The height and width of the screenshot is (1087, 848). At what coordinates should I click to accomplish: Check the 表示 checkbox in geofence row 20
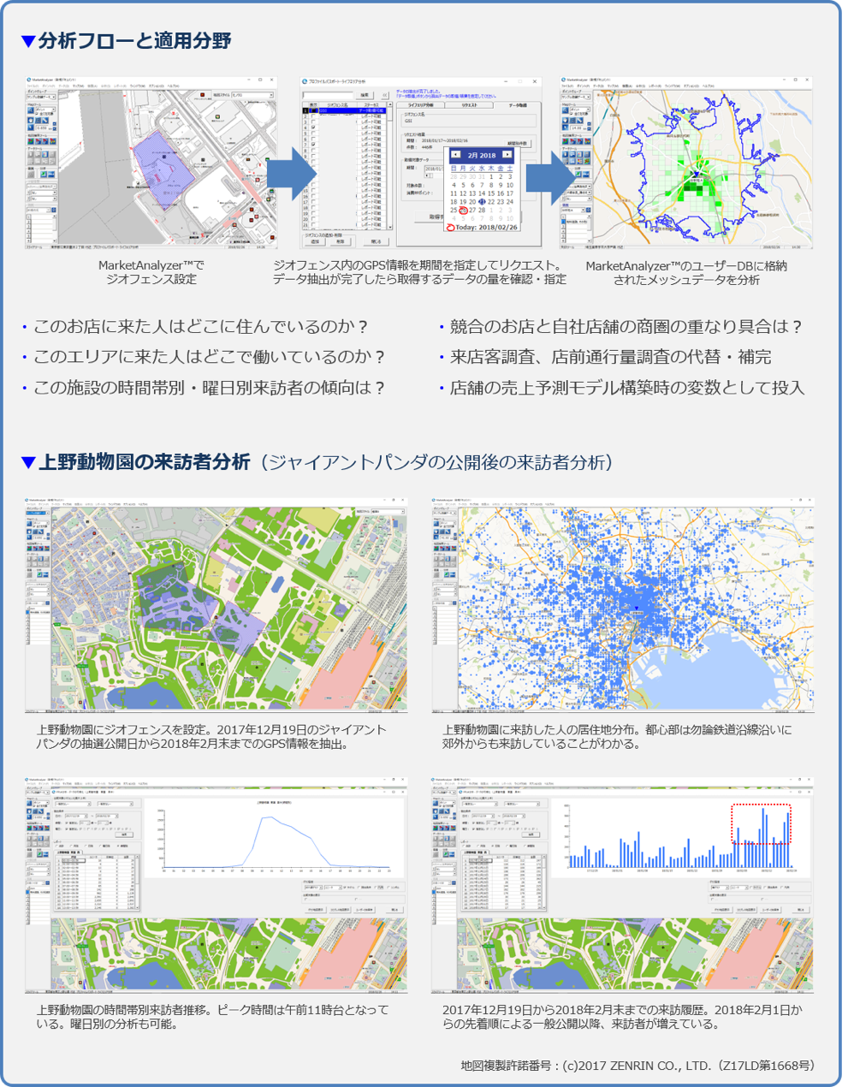pyautogui.click(x=312, y=218)
